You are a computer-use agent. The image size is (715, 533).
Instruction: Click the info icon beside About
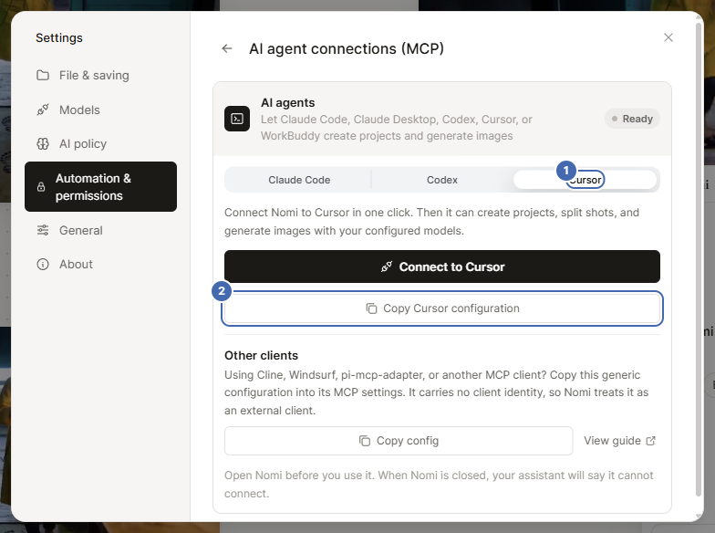pyautogui.click(x=43, y=265)
